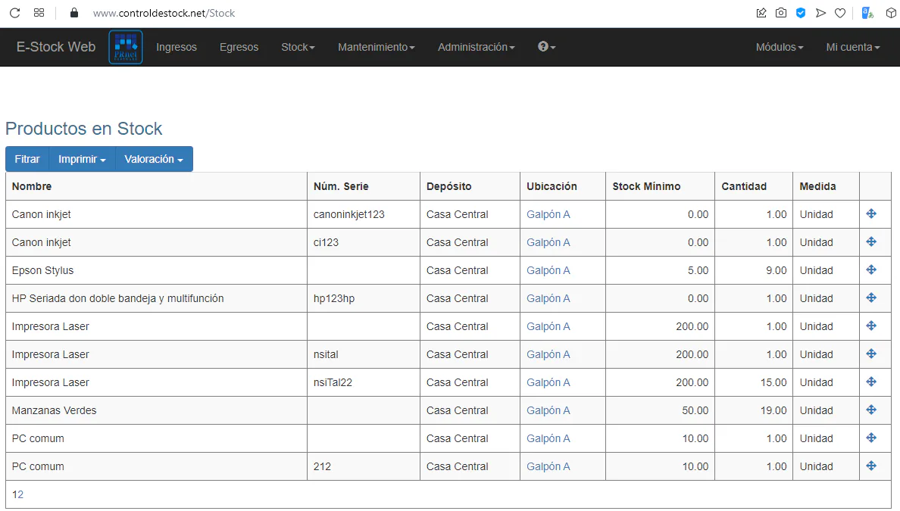Click move icon for nsiTal22 row
This screenshot has height=511, width=900.
pos(871,382)
